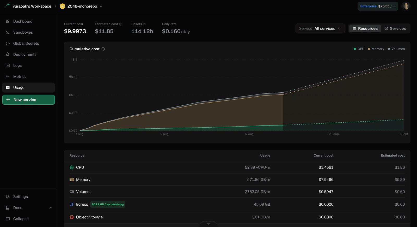This screenshot has width=417, height=227.
Task: Open the Dashboard icon in sidebar
Action: coord(8,21)
